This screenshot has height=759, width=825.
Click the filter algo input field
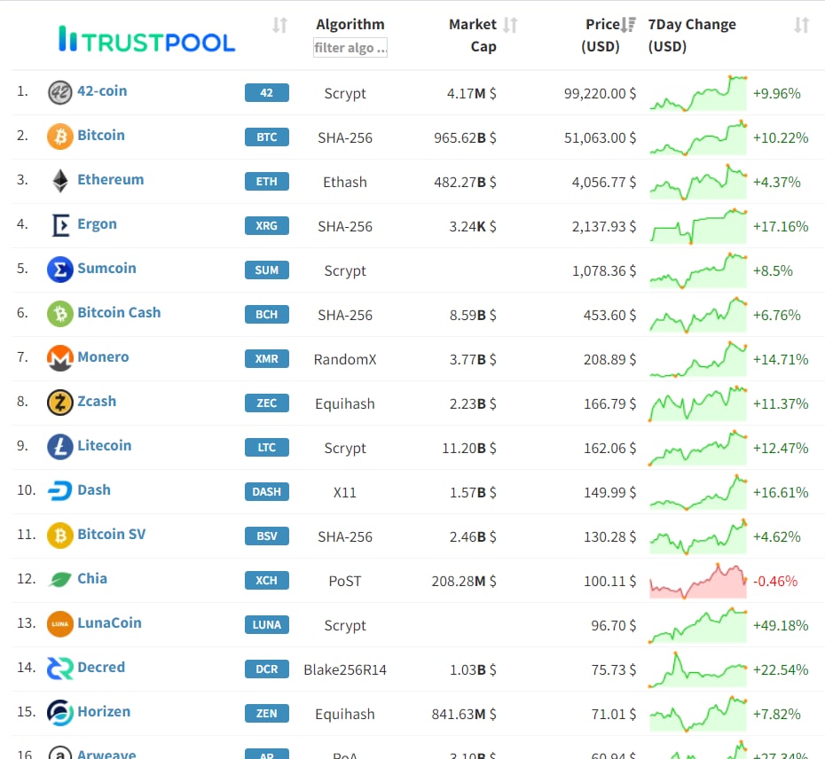(350, 47)
